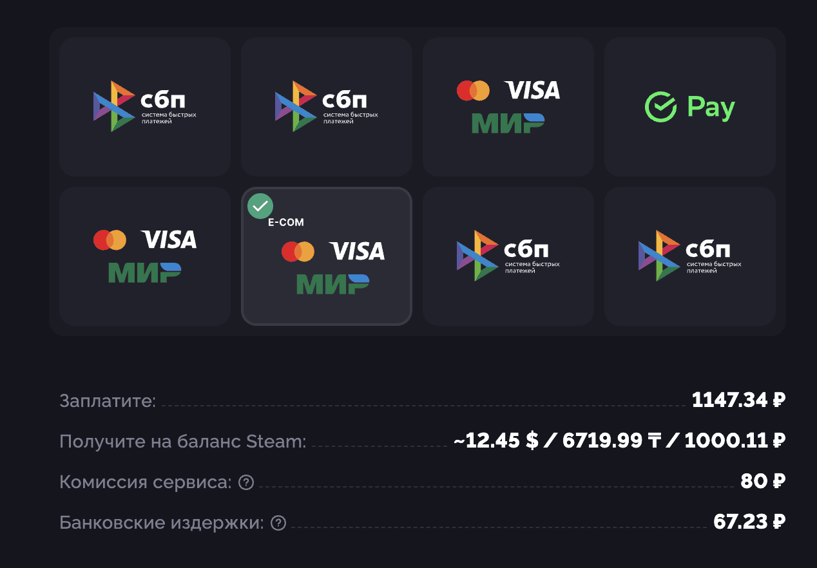Click the green checkmark on E-COM tile
The height and width of the screenshot is (568, 817).
point(260,206)
